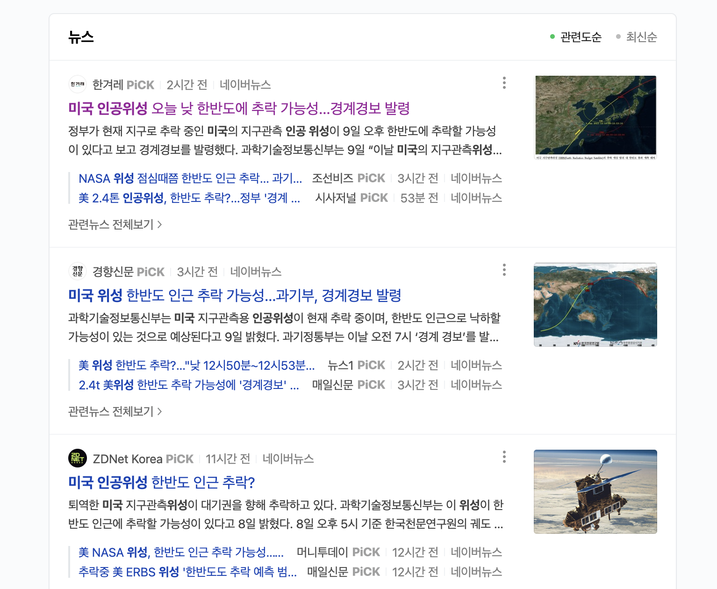This screenshot has height=589, width=717.
Task: Click 뉴스1 publisher in related news row
Action: pyautogui.click(x=341, y=366)
